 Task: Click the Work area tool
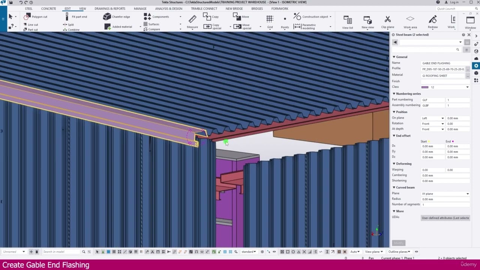410,22
